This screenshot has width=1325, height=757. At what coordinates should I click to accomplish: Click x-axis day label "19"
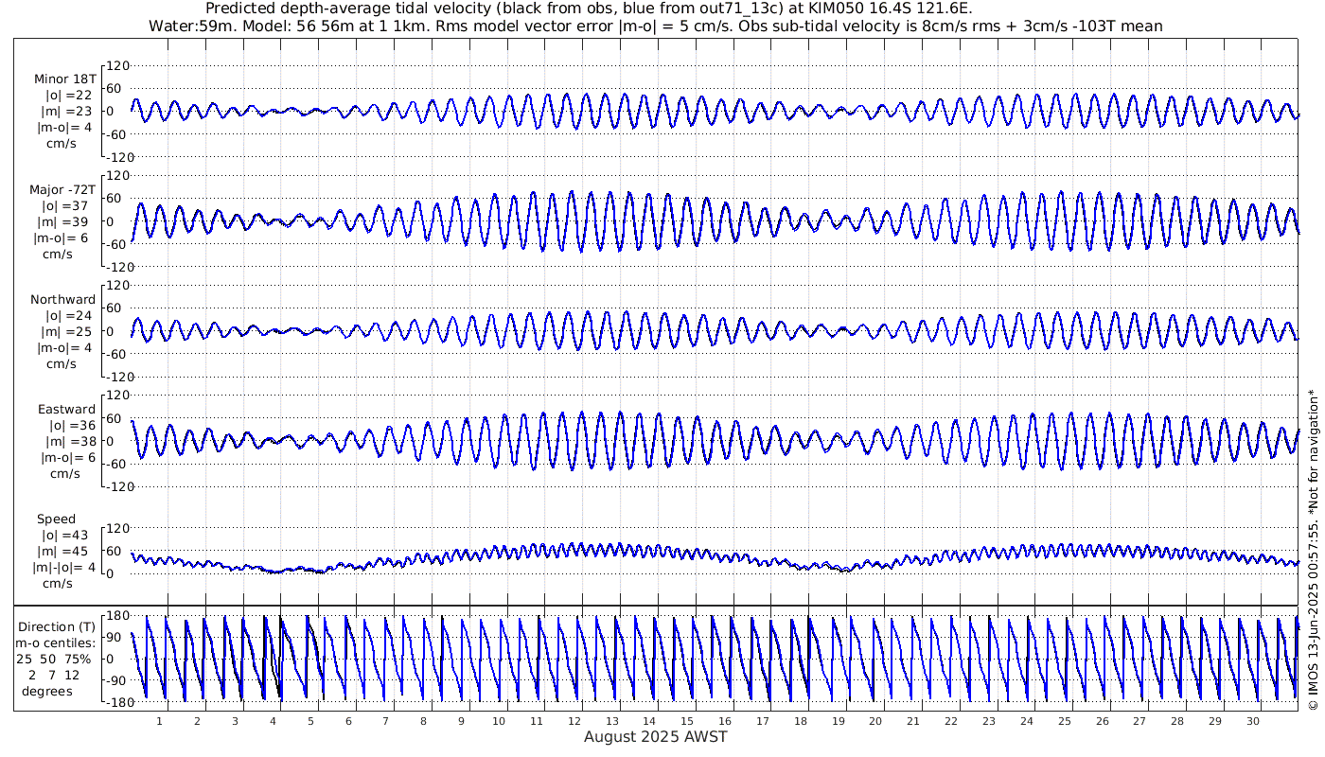[x=838, y=721]
